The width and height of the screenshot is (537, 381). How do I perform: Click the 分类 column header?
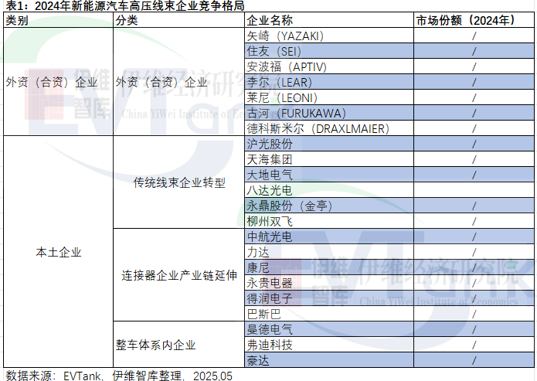click(x=127, y=21)
